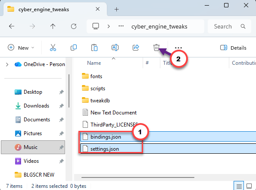Unpin Downloads using its pin icon

(61, 106)
